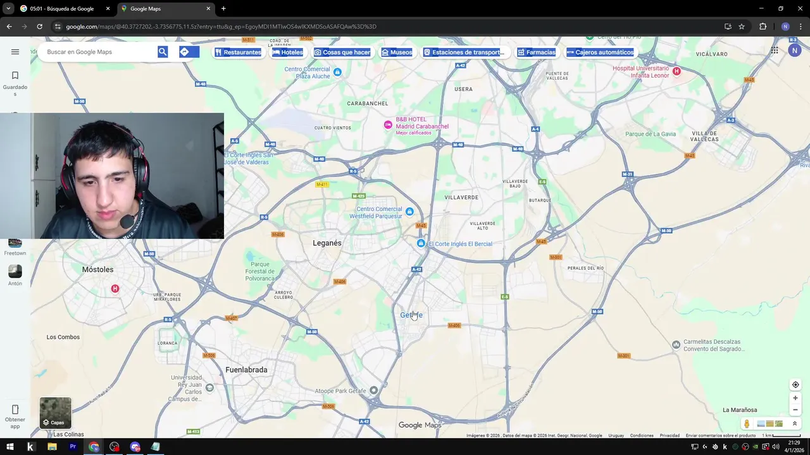The width and height of the screenshot is (810, 455).
Task: Click the Móstoles city label
Action: tap(97, 270)
